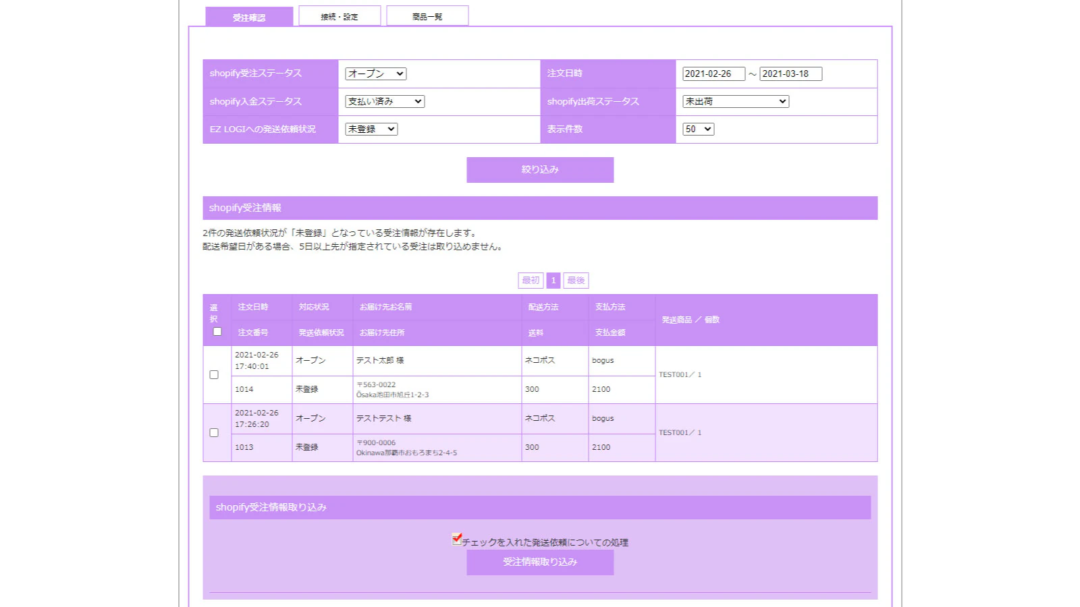Click the shopify受注情報取り込み section heading
1080x607 pixels.
coord(540,507)
